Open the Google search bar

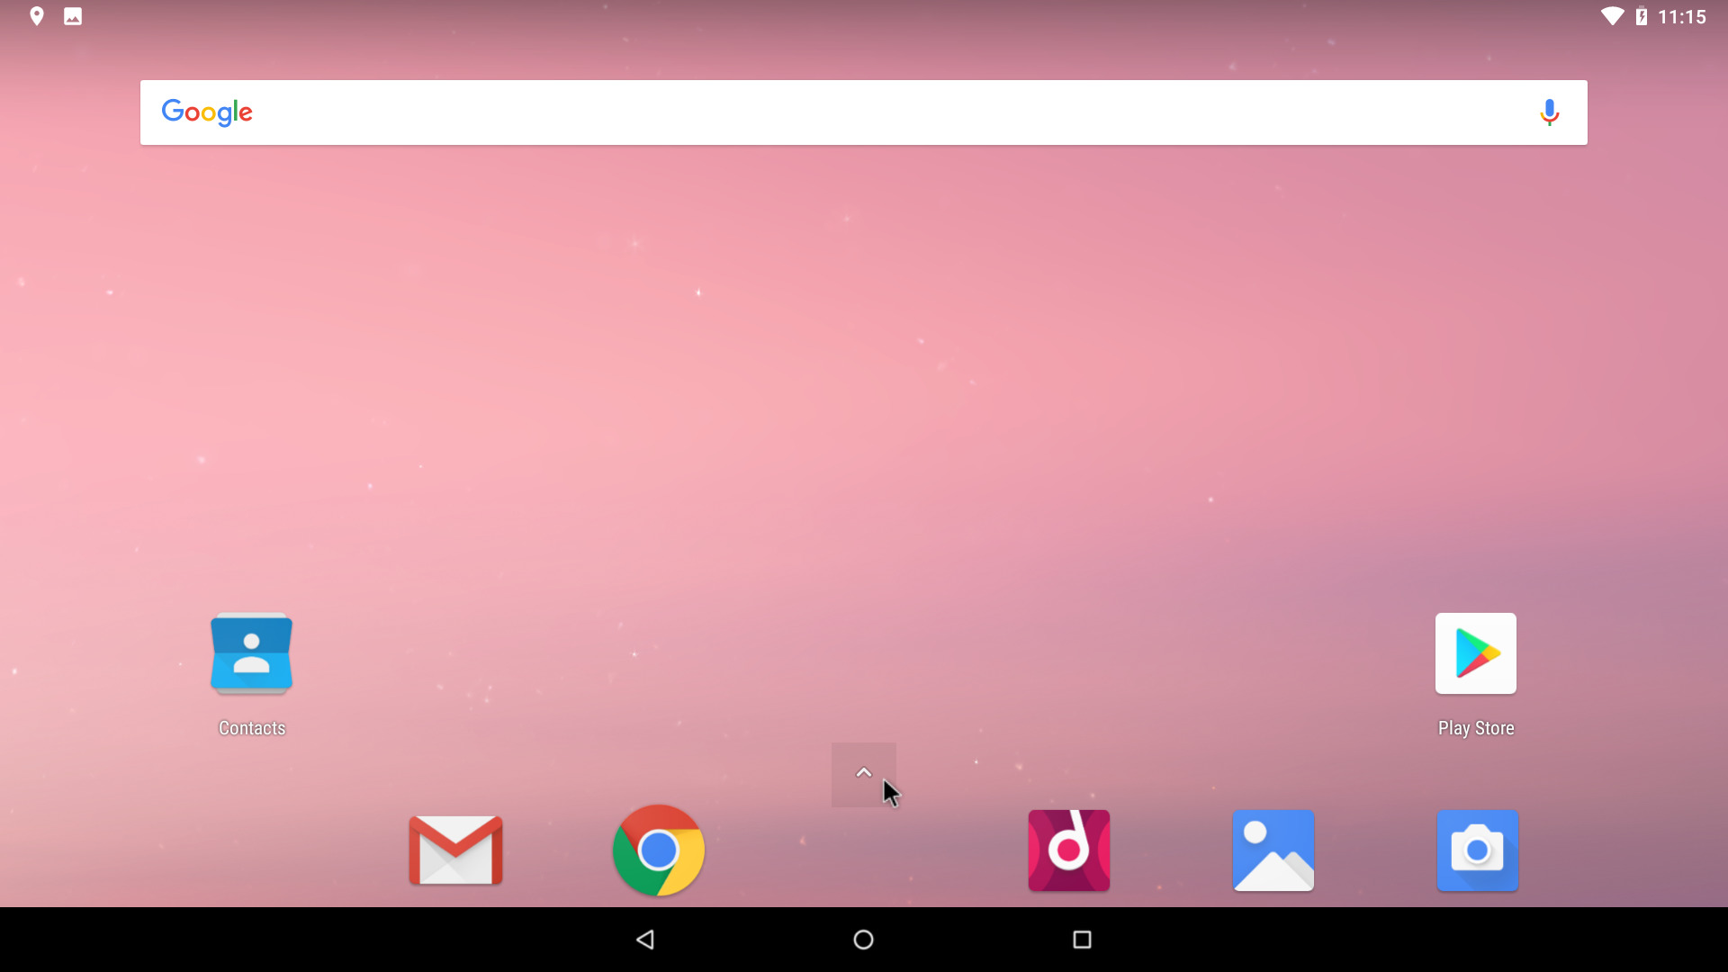(864, 112)
